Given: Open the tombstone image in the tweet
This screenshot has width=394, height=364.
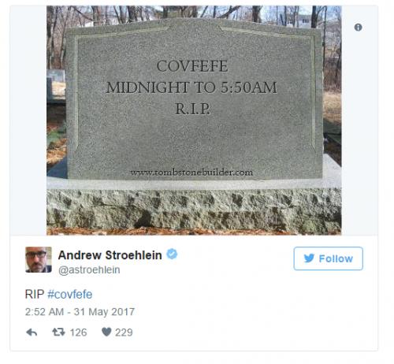Looking at the screenshot, I should [x=194, y=121].
